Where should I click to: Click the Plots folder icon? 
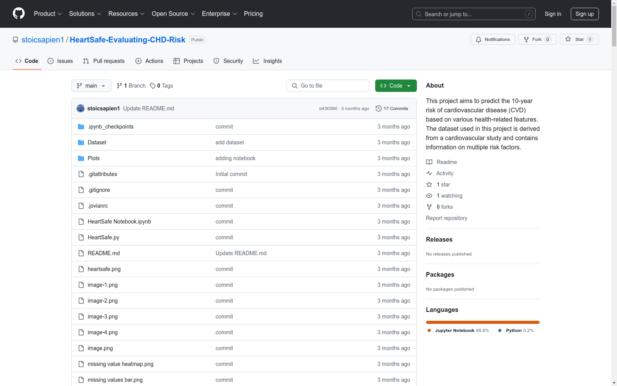[x=81, y=158]
